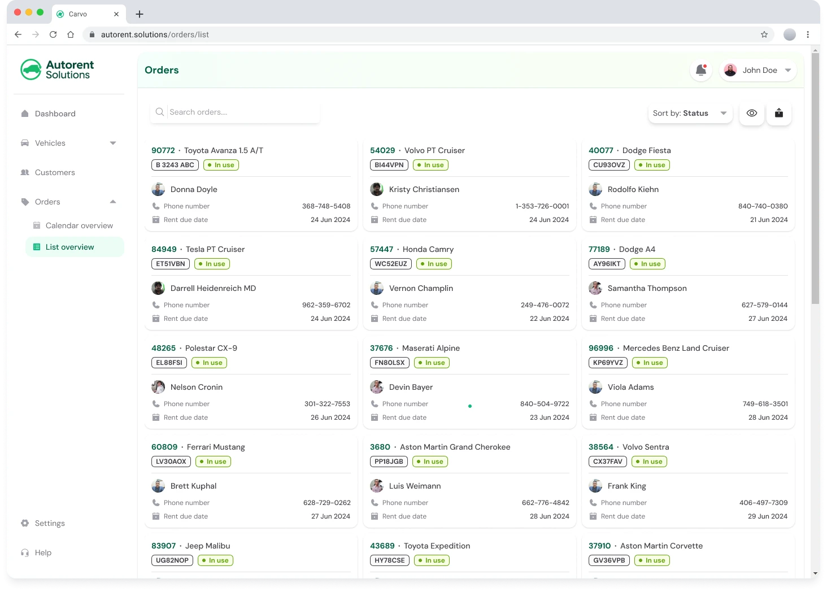Toggle the eye visibility icon beside export
Viewport: 827px width, 592px height.
tap(751, 113)
